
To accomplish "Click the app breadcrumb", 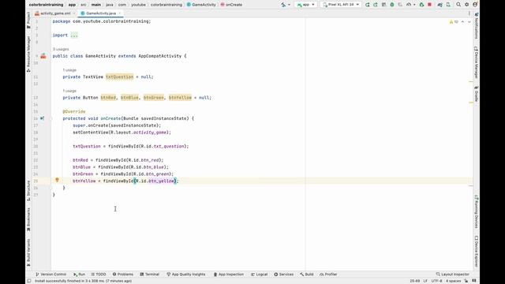I will click(72, 5).
